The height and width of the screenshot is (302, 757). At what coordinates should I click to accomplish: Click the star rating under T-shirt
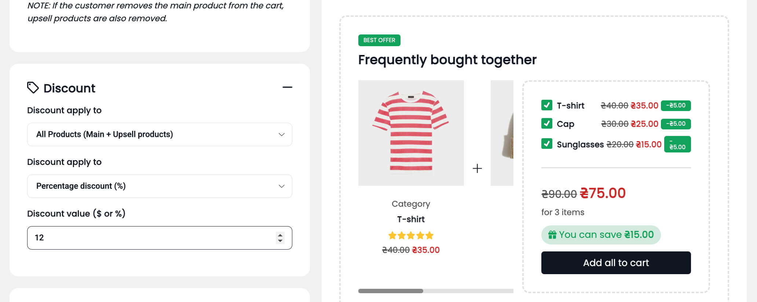coord(411,235)
